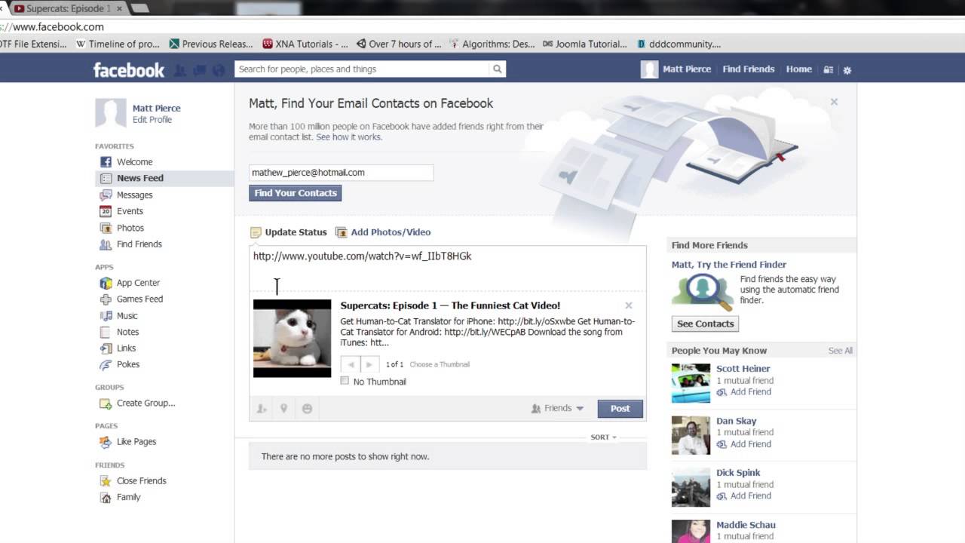The image size is (965, 543).
Task: Open friend requests icon in header
Action: pyautogui.click(x=180, y=70)
